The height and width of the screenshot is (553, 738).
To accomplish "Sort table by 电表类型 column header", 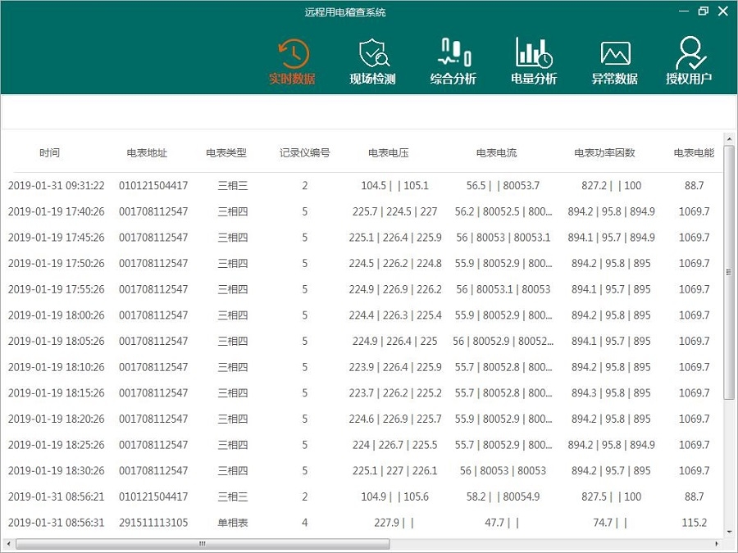I will [226, 153].
